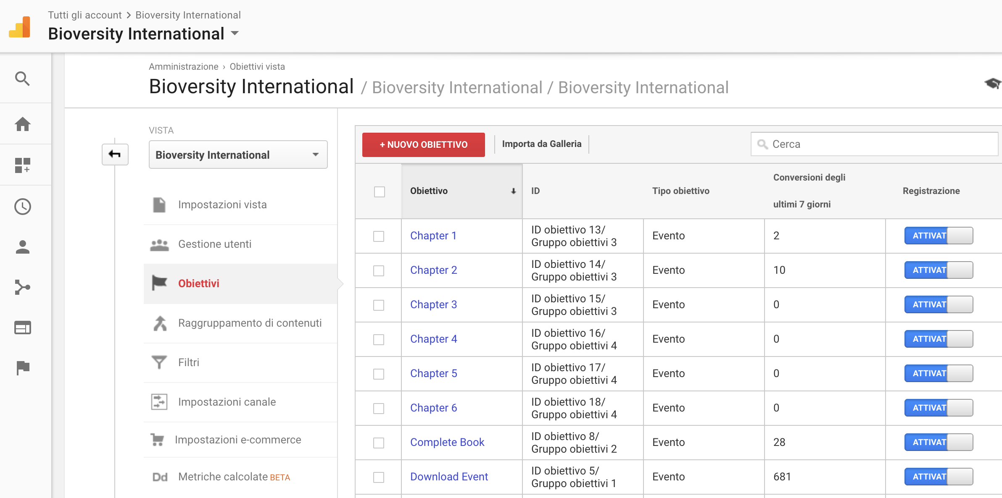Viewport: 1002px width, 498px height.
Task: Toggle the ATTIVATO switch for Chapter 2
Action: click(939, 270)
